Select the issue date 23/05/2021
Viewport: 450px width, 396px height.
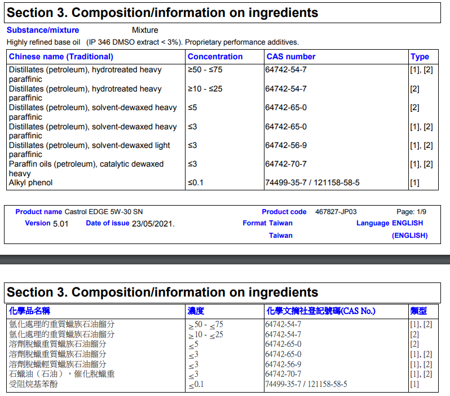tap(153, 223)
